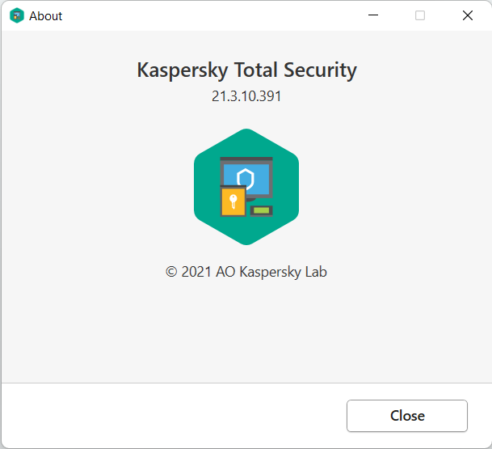Click the Kaspersky icon in the title bar
This screenshot has width=492, height=449.
16,15
